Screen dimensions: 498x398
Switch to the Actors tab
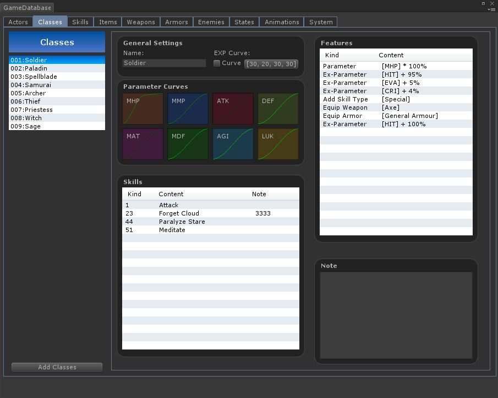(18, 22)
